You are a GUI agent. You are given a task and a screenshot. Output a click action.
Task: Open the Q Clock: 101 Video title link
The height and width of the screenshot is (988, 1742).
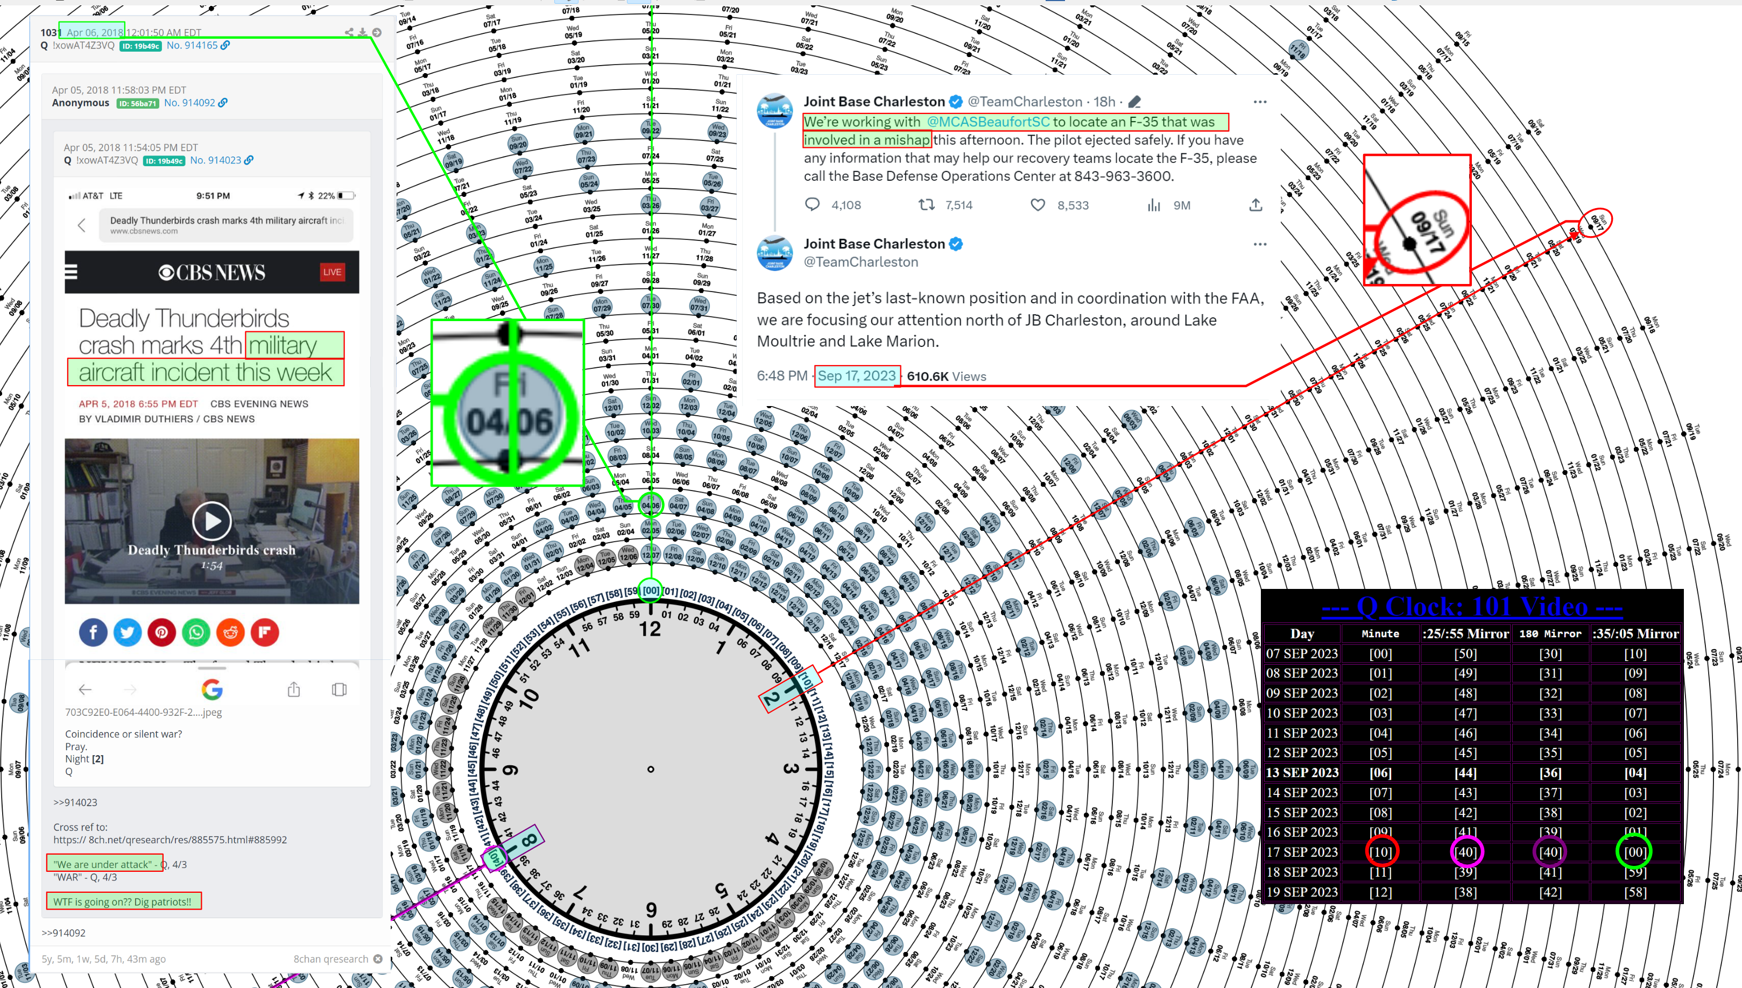point(1472,607)
